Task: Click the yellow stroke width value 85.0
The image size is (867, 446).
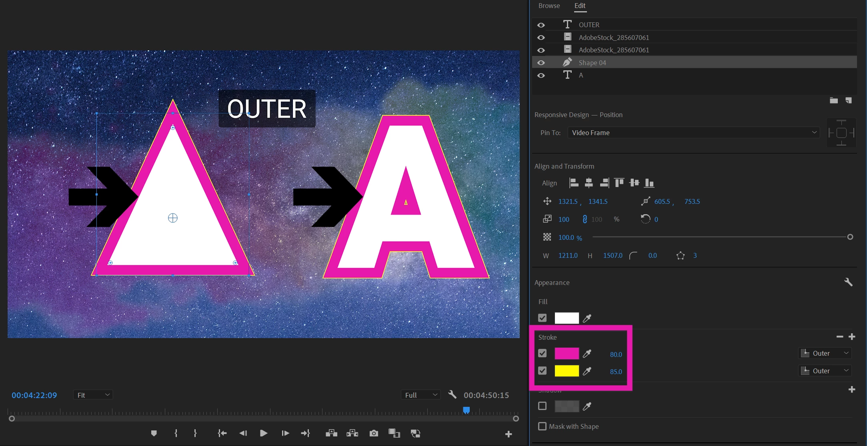Action: [x=616, y=372]
